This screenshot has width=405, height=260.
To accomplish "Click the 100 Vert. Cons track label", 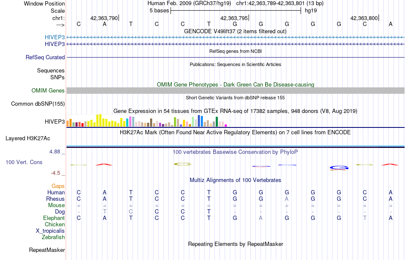I will click(x=24, y=162).
